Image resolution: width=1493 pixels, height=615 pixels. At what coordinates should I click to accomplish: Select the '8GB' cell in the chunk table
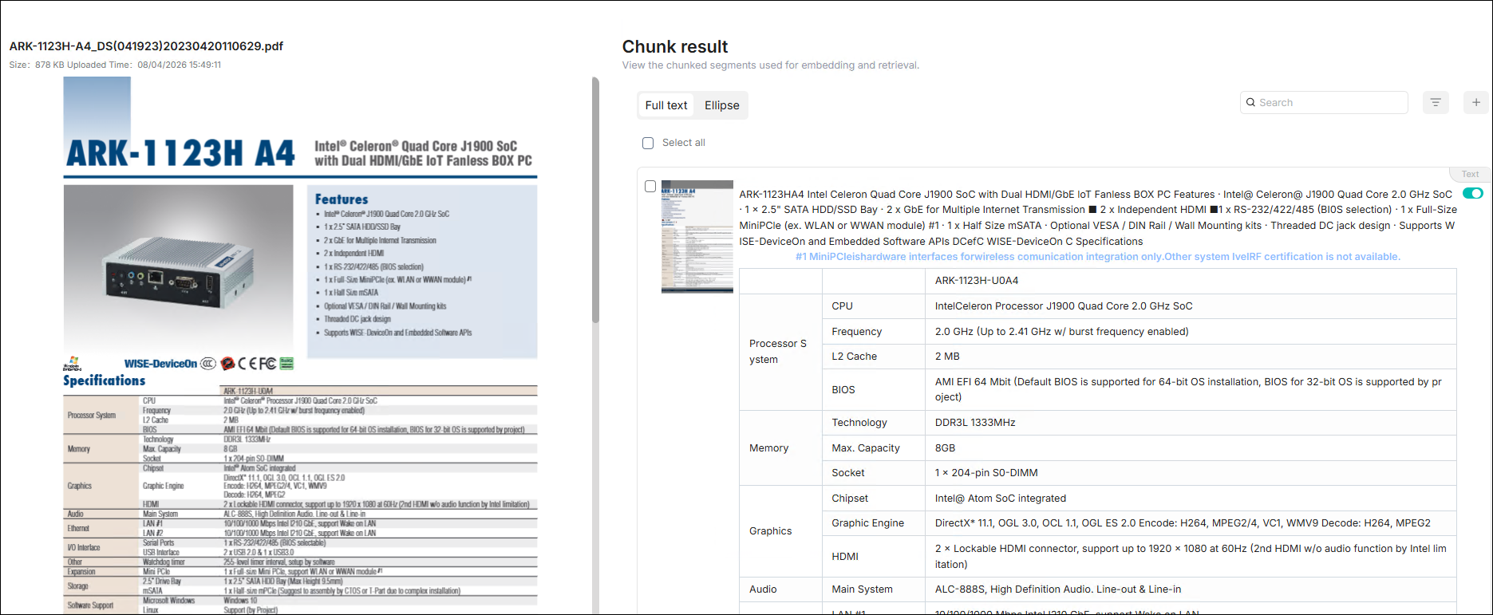[1191, 448]
